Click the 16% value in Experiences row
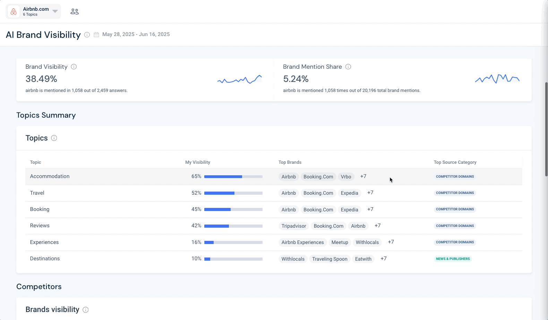 tap(196, 242)
